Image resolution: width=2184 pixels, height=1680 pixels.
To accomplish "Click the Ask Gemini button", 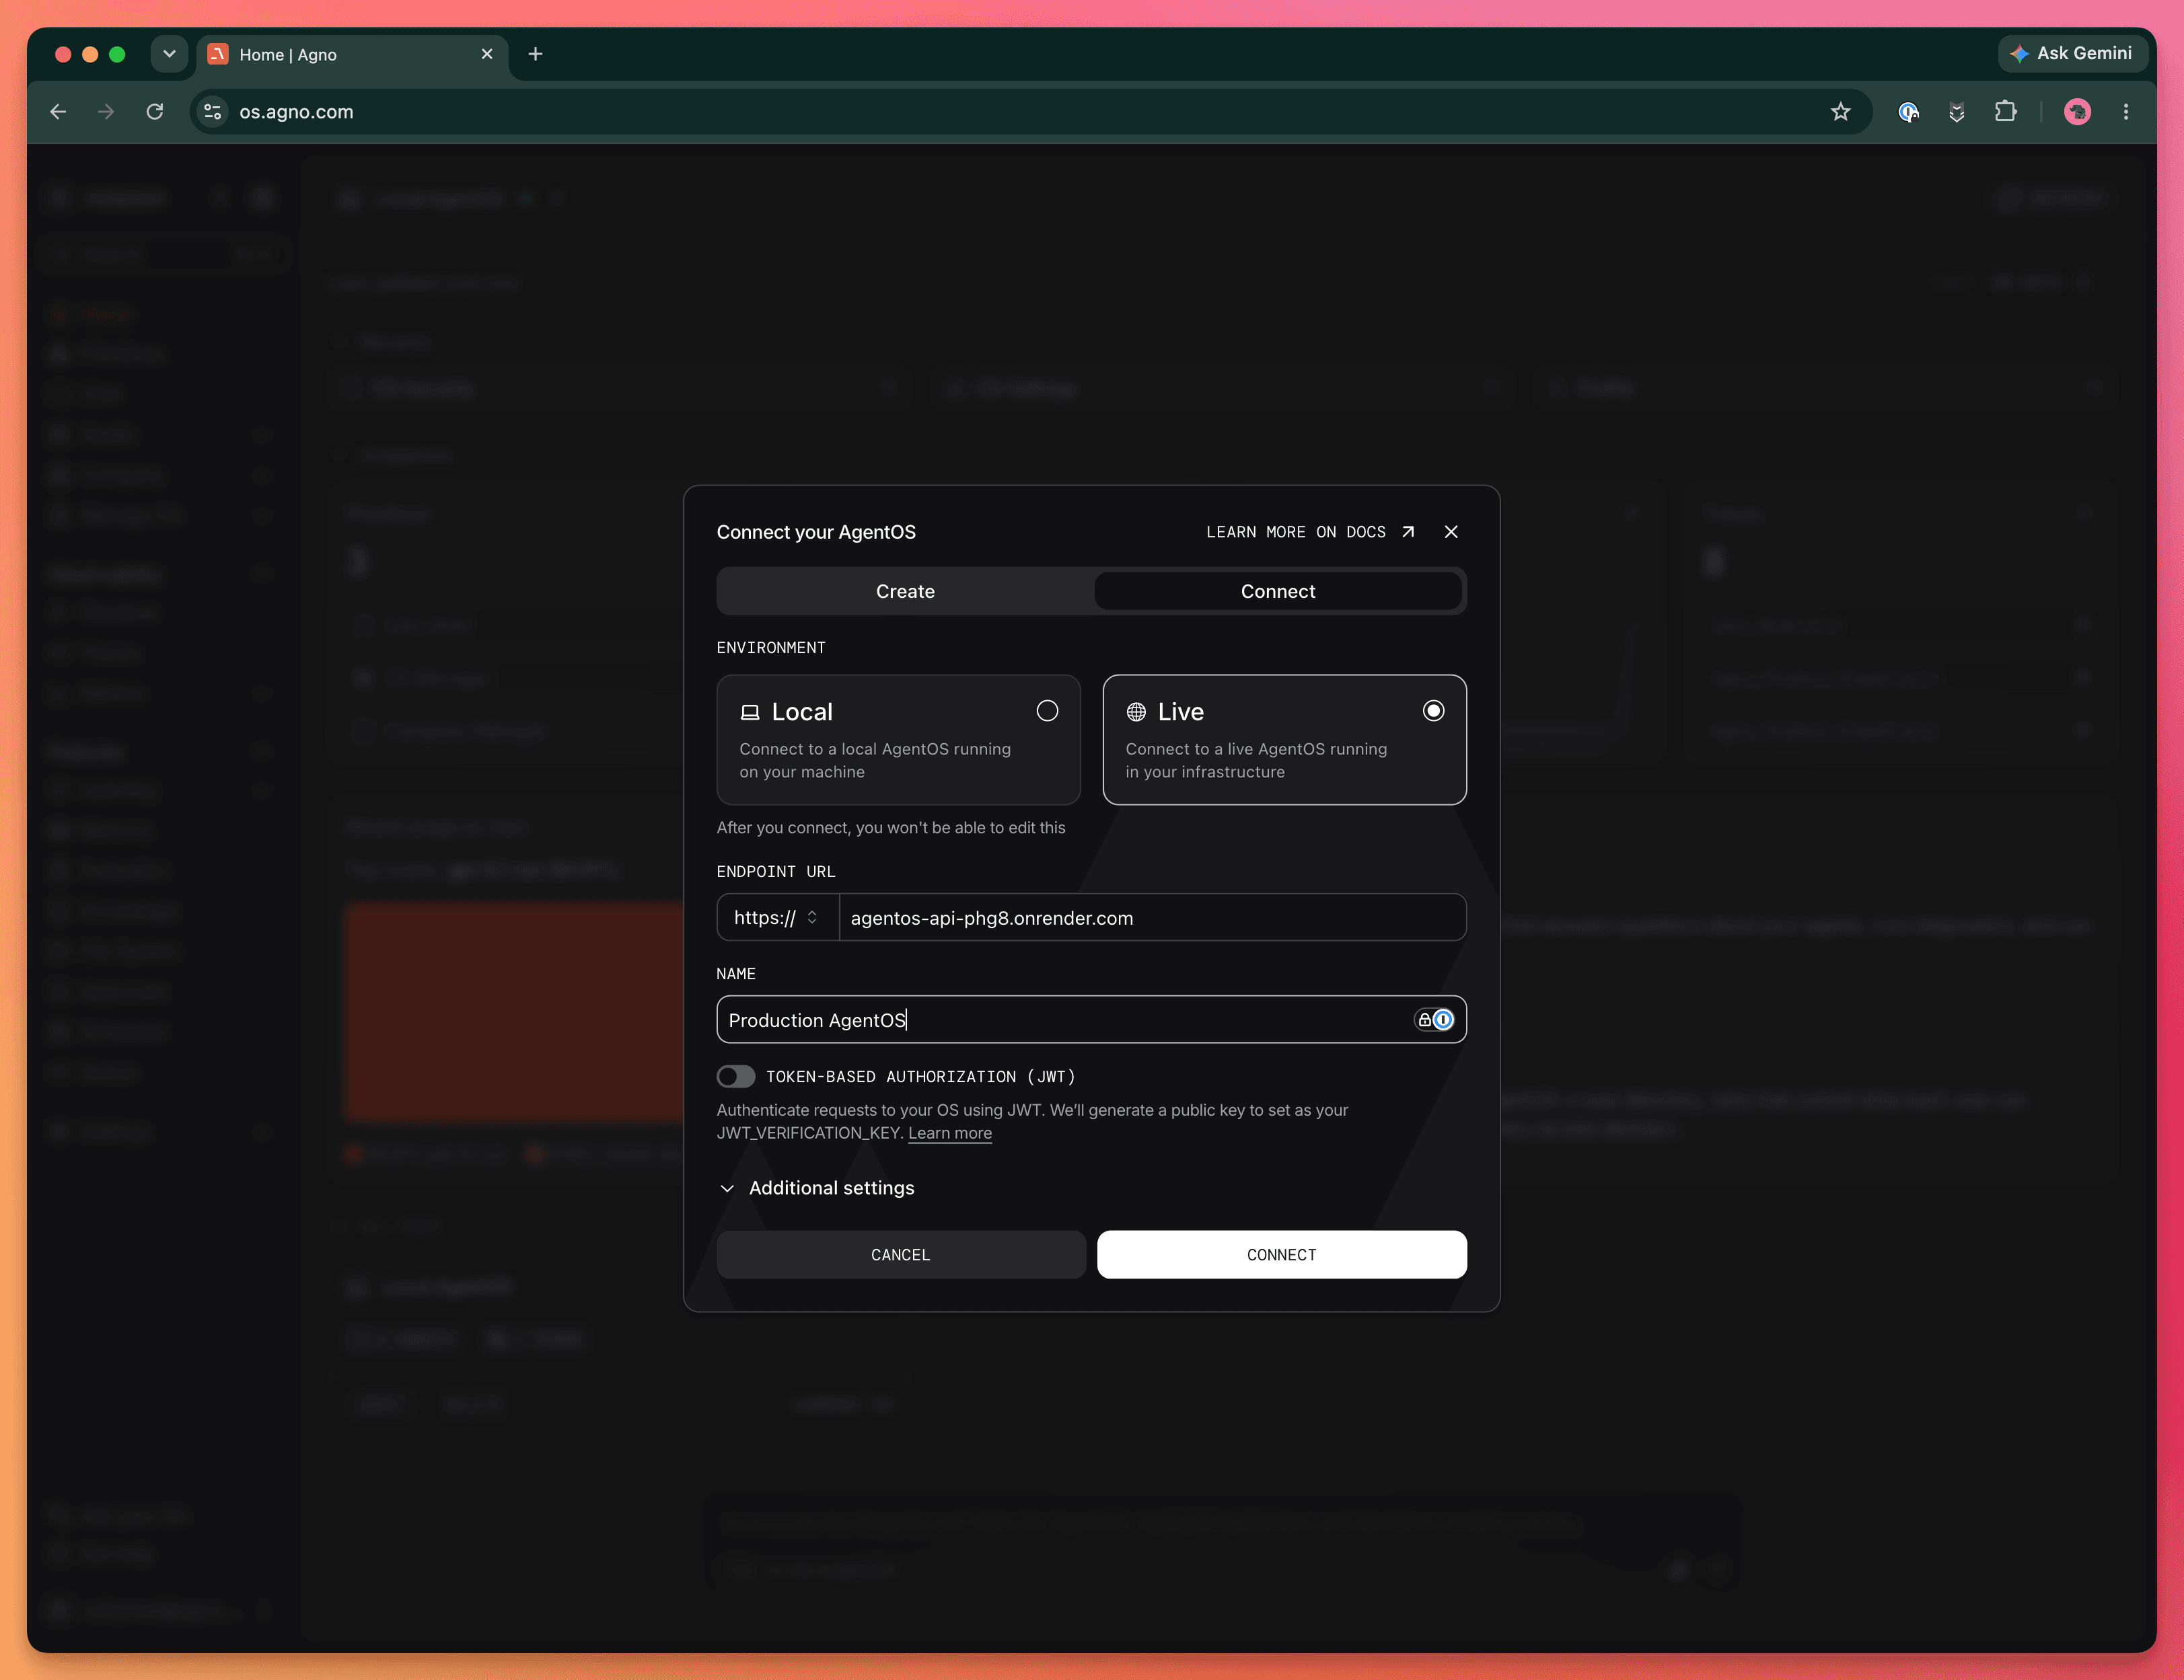I will point(2072,54).
